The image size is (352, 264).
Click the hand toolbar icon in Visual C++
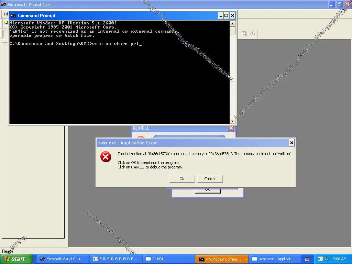pos(253,34)
